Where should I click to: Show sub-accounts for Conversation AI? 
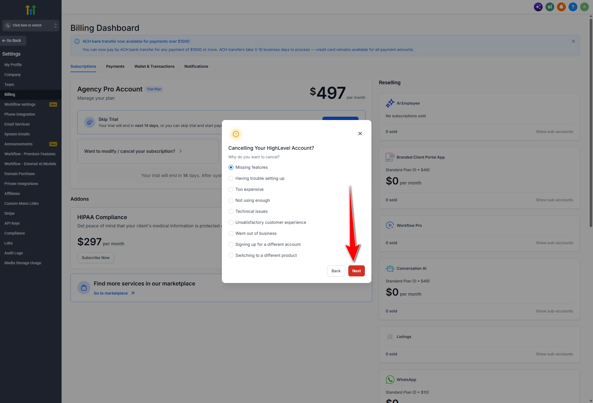click(x=555, y=311)
